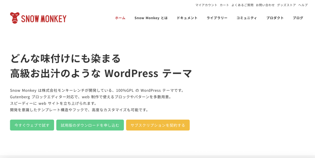The image size is (315, 158).
Task: Open the プロダクト menu item
Action: point(275,18)
